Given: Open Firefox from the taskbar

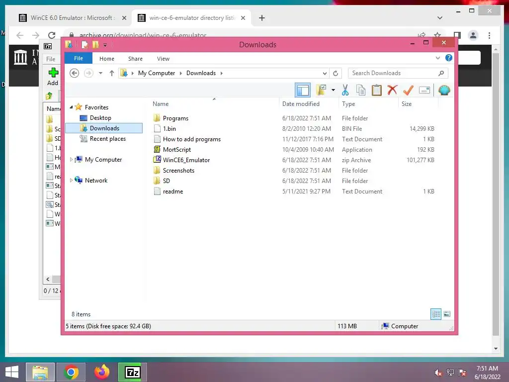Looking at the screenshot, I should (102, 372).
